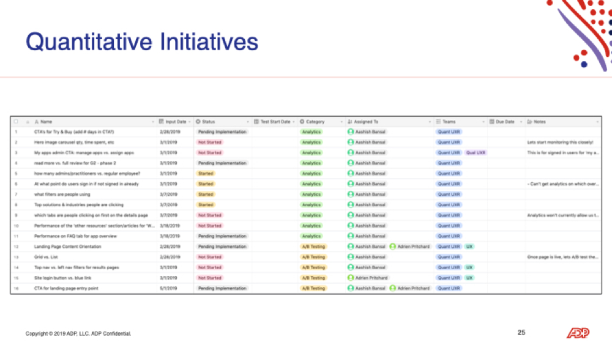
Task: Open record 'Grid vs. List'
Action: [46, 257]
